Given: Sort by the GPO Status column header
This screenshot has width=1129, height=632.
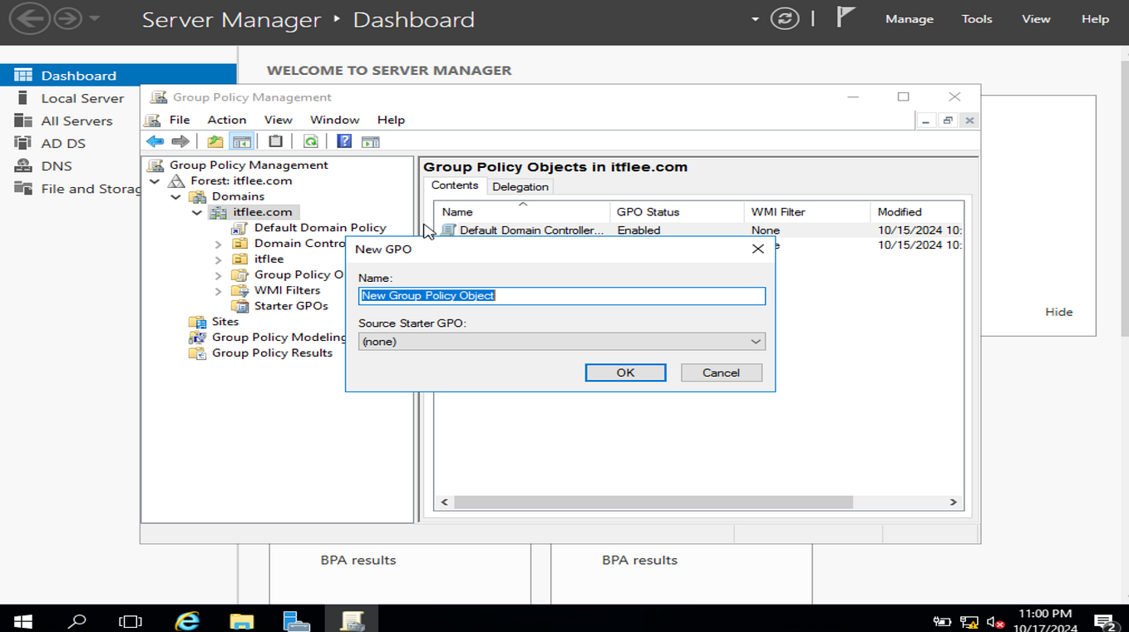Looking at the screenshot, I should [x=677, y=212].
